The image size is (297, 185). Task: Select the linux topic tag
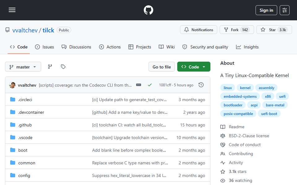click(227, 88)
